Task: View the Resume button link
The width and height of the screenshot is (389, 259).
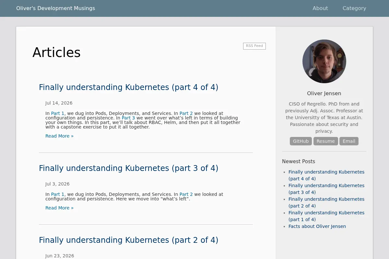Action: click(325, 141)
